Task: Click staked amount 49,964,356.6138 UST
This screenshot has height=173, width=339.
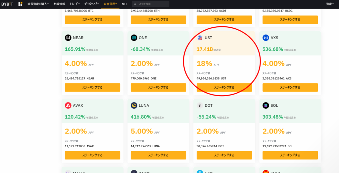Action: click(x=212, y=78)
